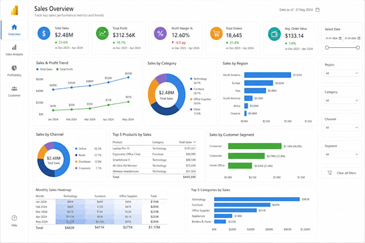Image resolution: width=365 pixels, height=243 pixels.
Task: Open the start date calendar picker icon
Action: click(340, 39)
